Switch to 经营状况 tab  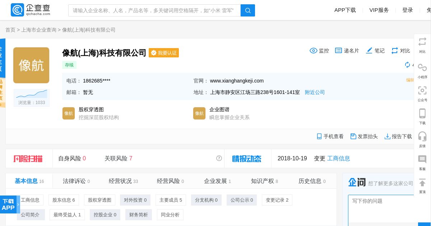tap(123, 181)
